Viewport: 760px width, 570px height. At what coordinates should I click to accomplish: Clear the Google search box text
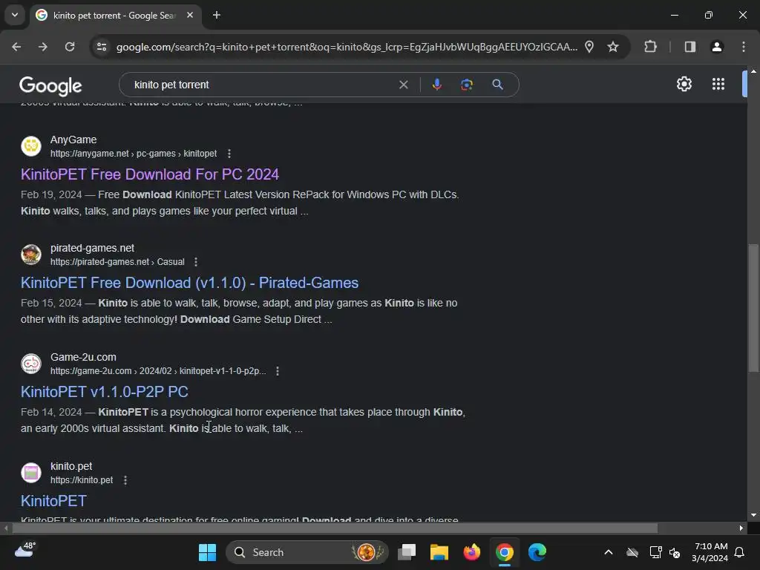[403, 85]
